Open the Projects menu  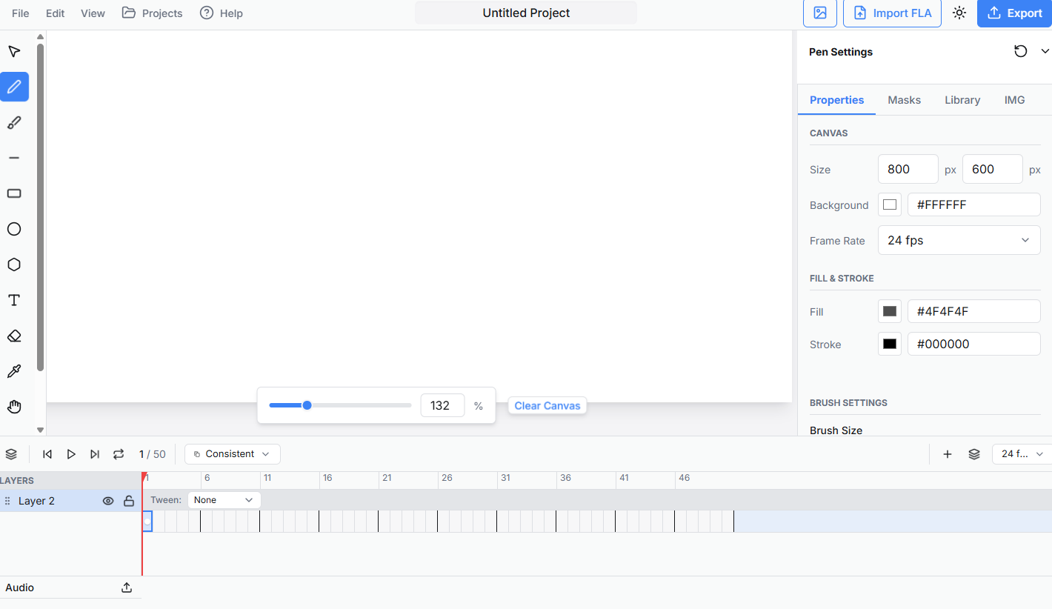coord(153,13)
